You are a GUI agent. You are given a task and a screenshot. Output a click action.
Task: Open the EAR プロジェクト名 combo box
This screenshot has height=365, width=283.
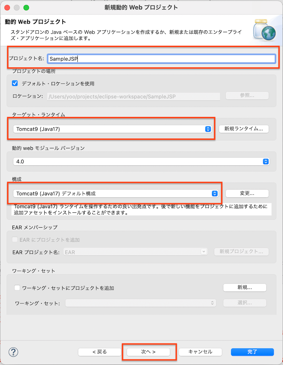click(x=135, y=252)
